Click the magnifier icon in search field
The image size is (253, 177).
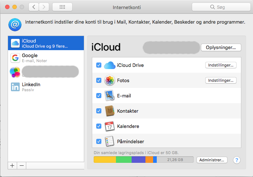pos(213,7)
